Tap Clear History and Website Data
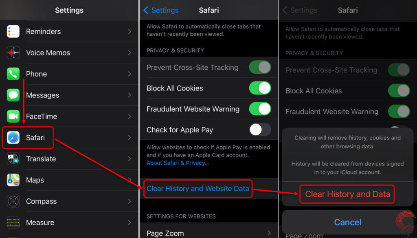Viewport: 417px width, 238px height. point(198,188)
